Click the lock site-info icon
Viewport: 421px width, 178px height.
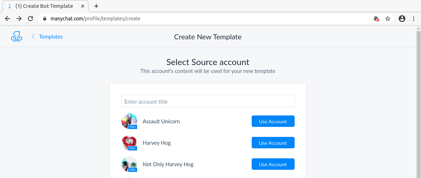click(x=45, y=19)
